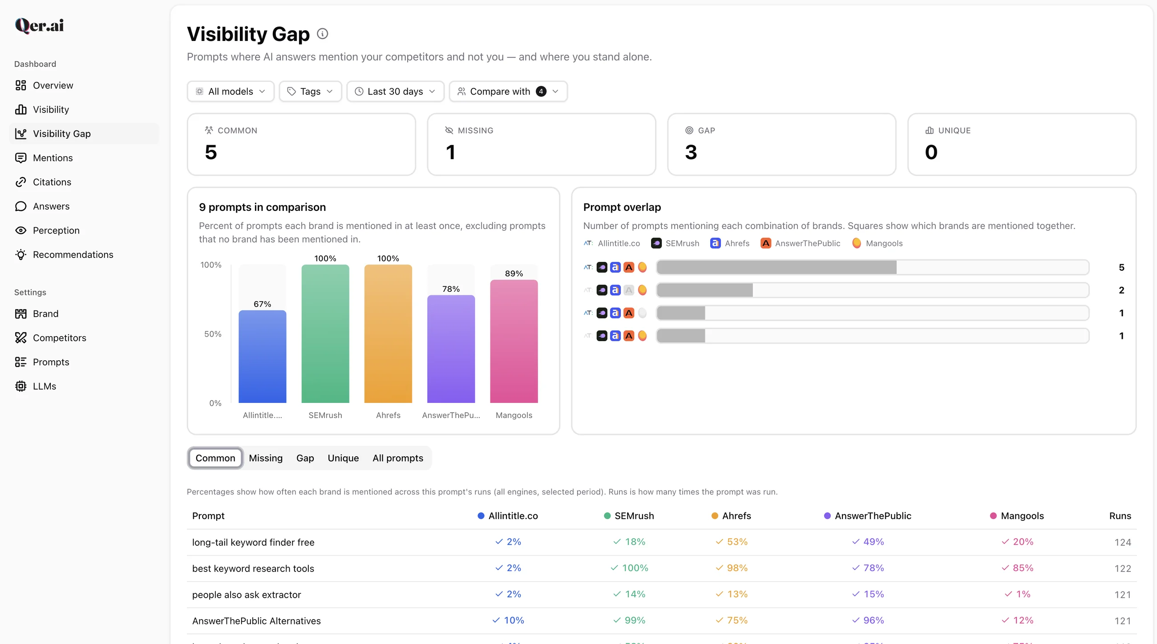
Task: Switch to the Unique tab
Action: [343, 458]
